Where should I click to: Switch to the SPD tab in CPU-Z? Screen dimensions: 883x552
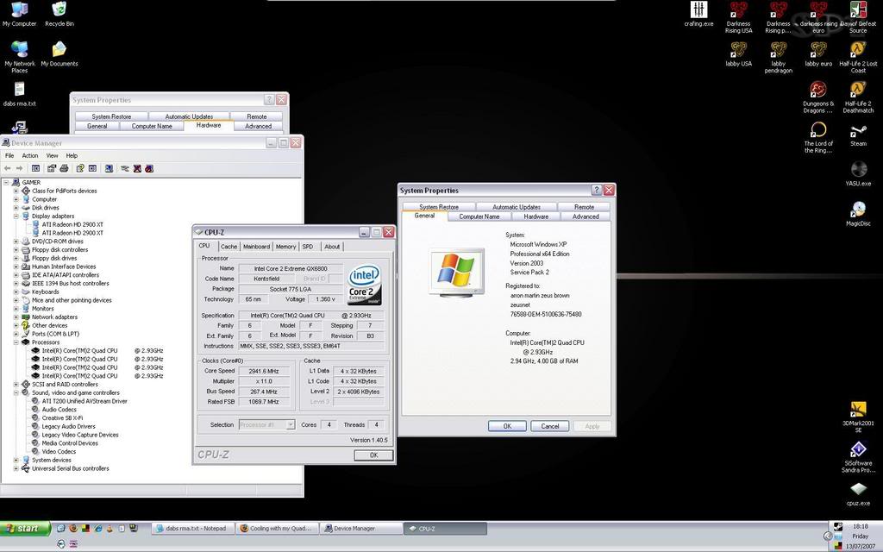point(308,247)
